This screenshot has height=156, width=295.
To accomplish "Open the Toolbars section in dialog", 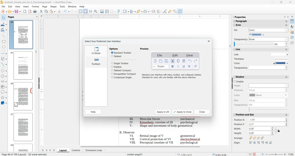I will point(96,62).
